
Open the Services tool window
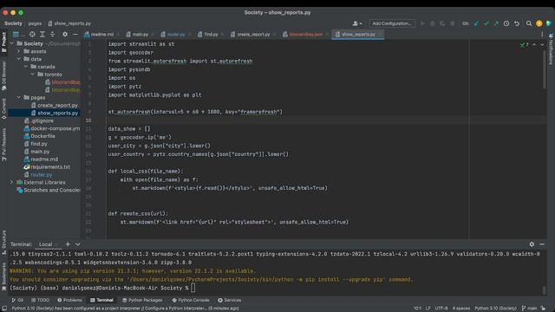(229, 300)
